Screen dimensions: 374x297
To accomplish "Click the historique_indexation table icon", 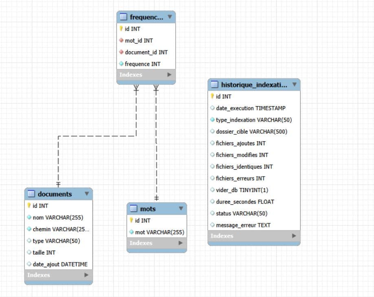I will pos(214,84).
